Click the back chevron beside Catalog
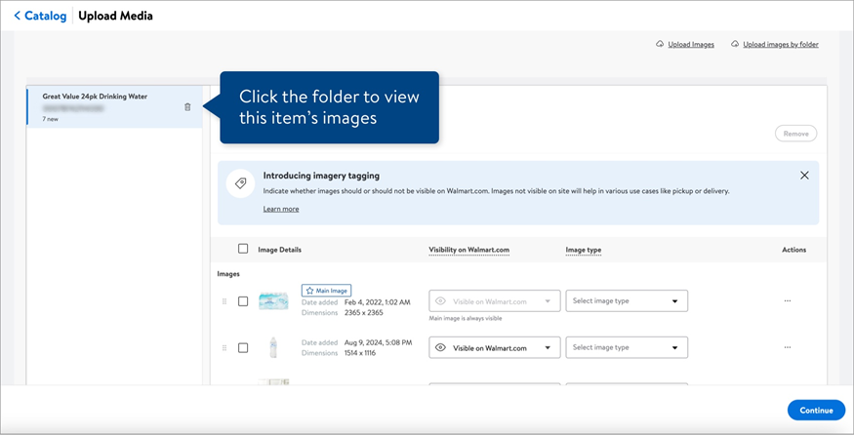Image resolution: width=854 pixels, height=435 pixels. pyautogui.click(x=17, y=17)
